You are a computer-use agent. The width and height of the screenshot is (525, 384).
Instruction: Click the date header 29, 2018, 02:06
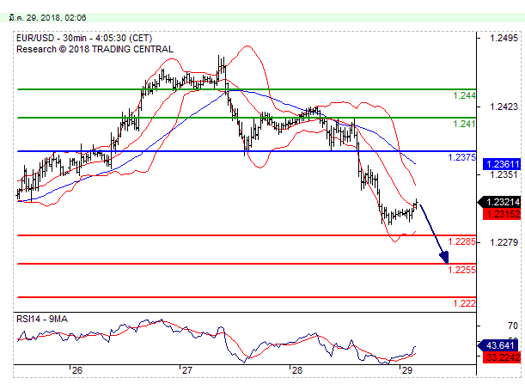pos(47,18)
